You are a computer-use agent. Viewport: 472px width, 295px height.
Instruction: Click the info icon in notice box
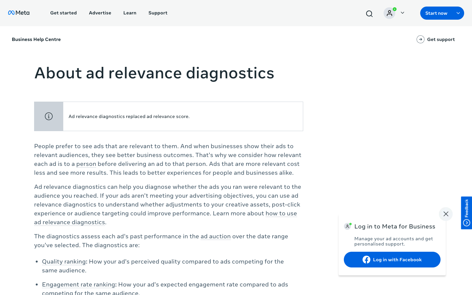click(49, 116)
